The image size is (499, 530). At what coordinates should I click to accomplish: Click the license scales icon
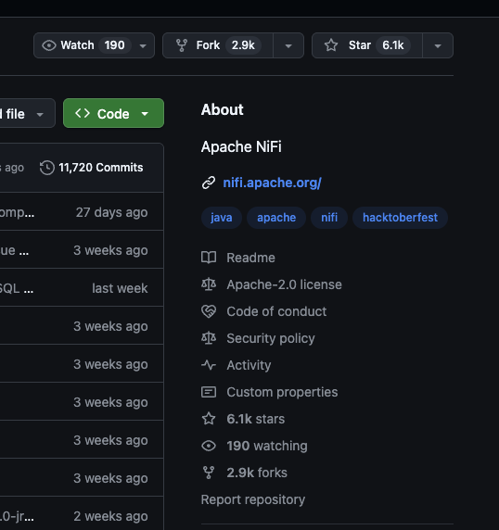click(209, 284)
